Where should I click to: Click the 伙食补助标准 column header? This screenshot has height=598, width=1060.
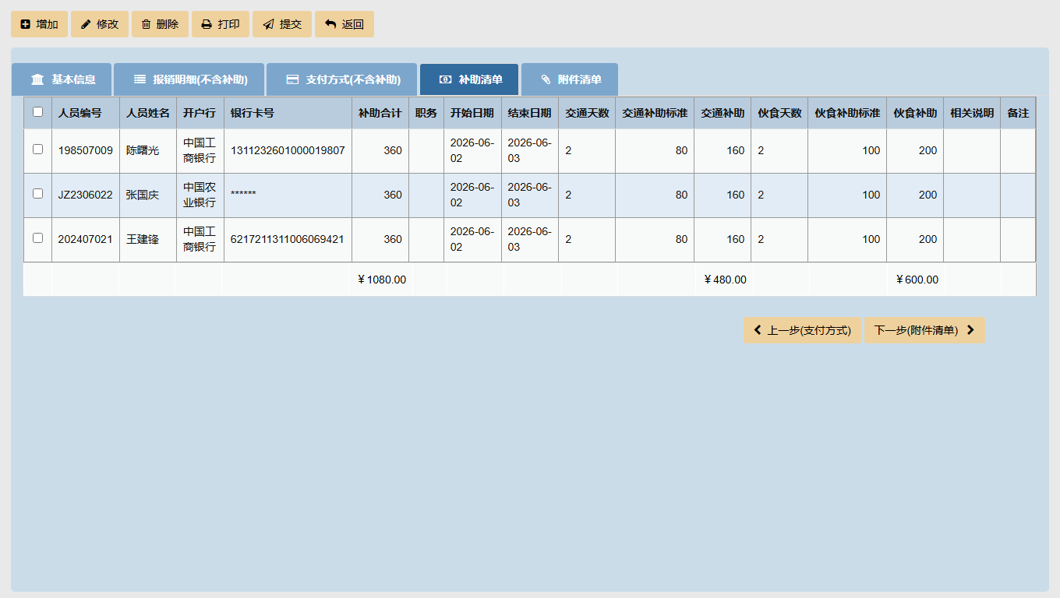(x=847, y=113)
